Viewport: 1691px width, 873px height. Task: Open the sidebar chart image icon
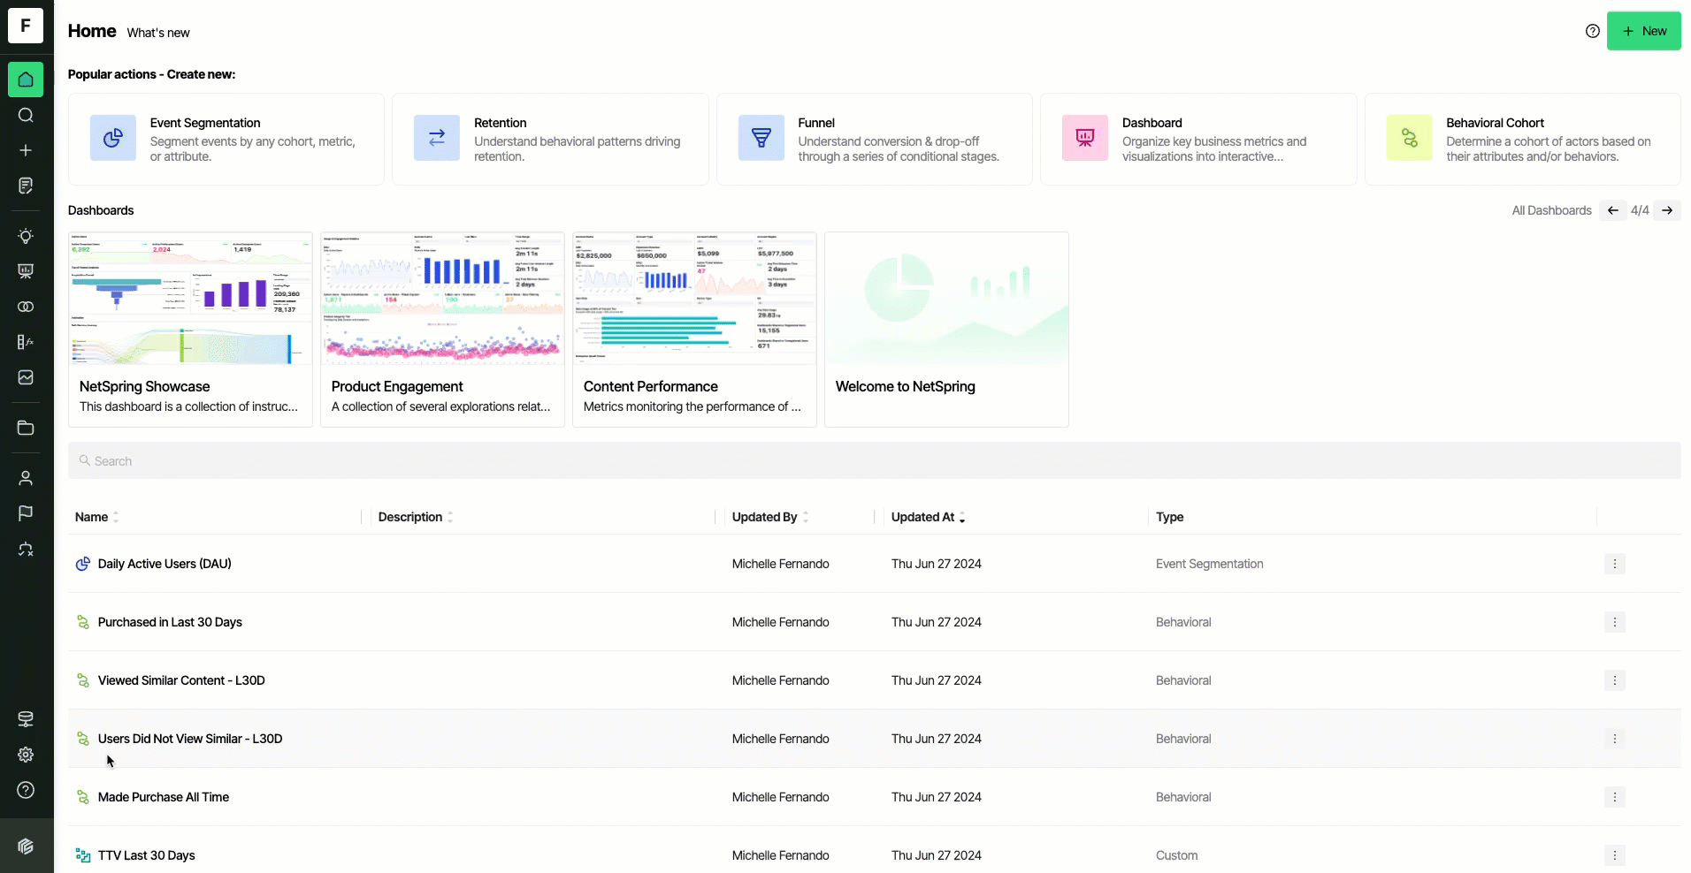pos(26,377)
